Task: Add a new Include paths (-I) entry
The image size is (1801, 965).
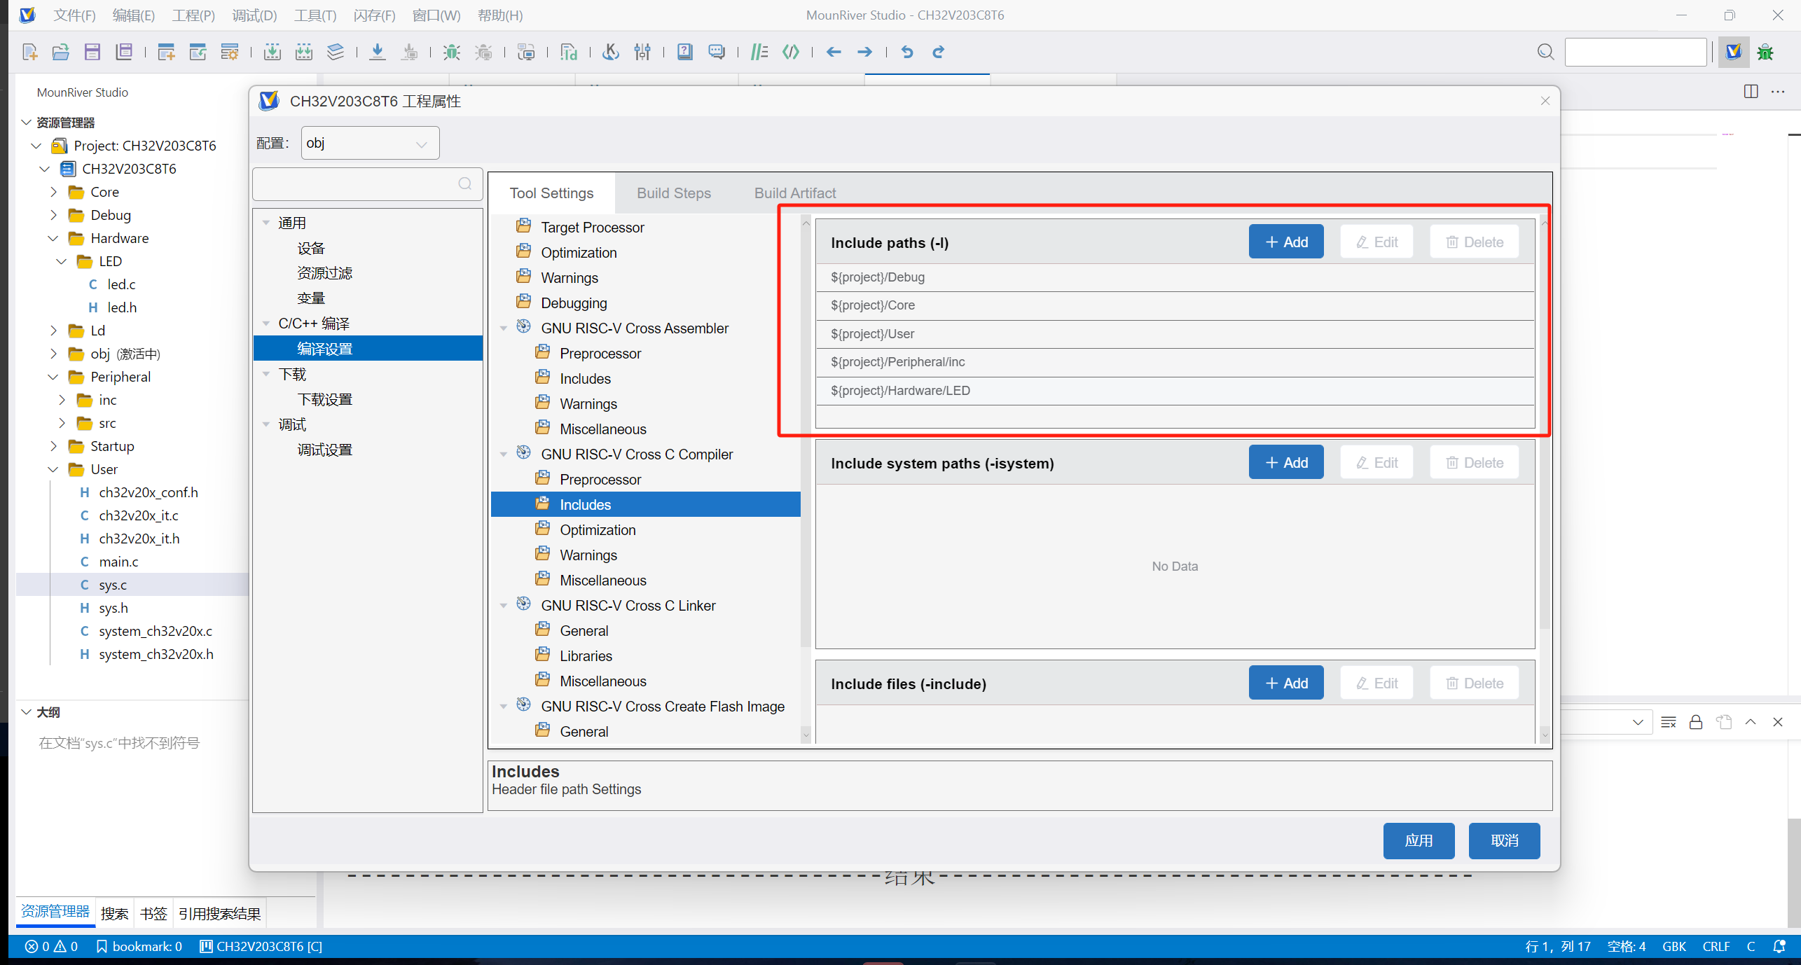Action: [1286, 242]
